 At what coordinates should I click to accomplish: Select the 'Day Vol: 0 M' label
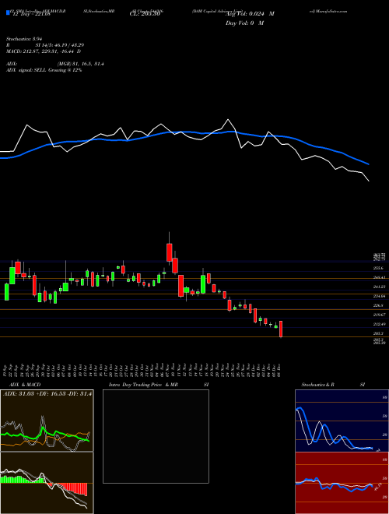244,23
